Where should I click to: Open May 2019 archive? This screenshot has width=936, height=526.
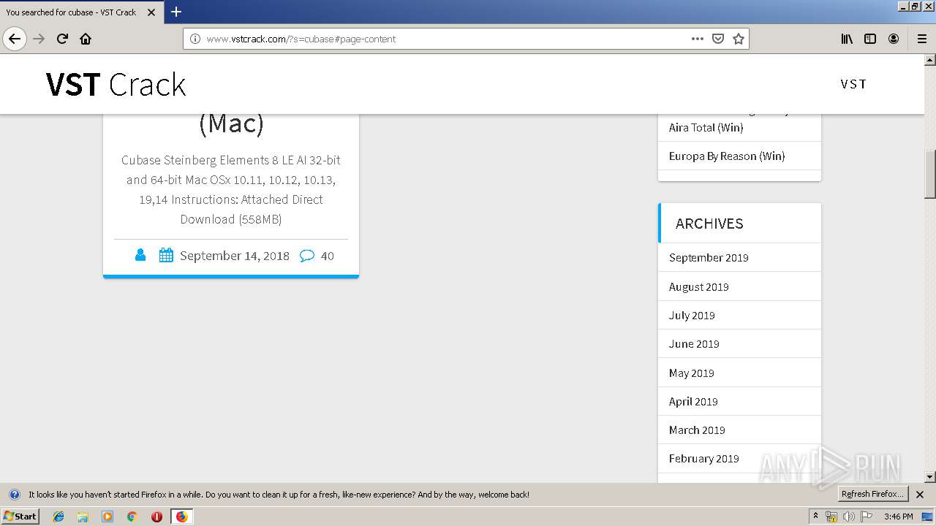point(691,373)
